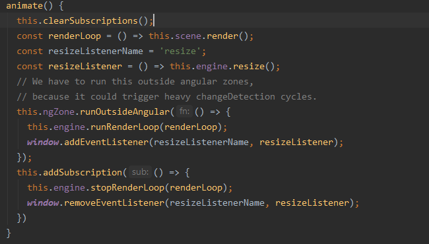The width and height of the screenshot is (429, 244).
Task: Click the animate method name
Action: pos(24,5)
